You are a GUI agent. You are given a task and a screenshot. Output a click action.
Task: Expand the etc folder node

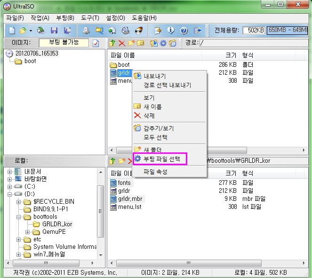[18, 239]
